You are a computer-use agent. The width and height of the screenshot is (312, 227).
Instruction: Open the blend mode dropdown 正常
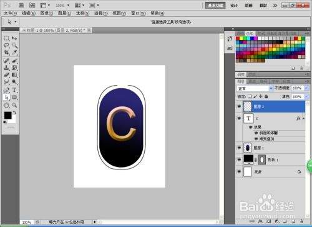[255, 89]
